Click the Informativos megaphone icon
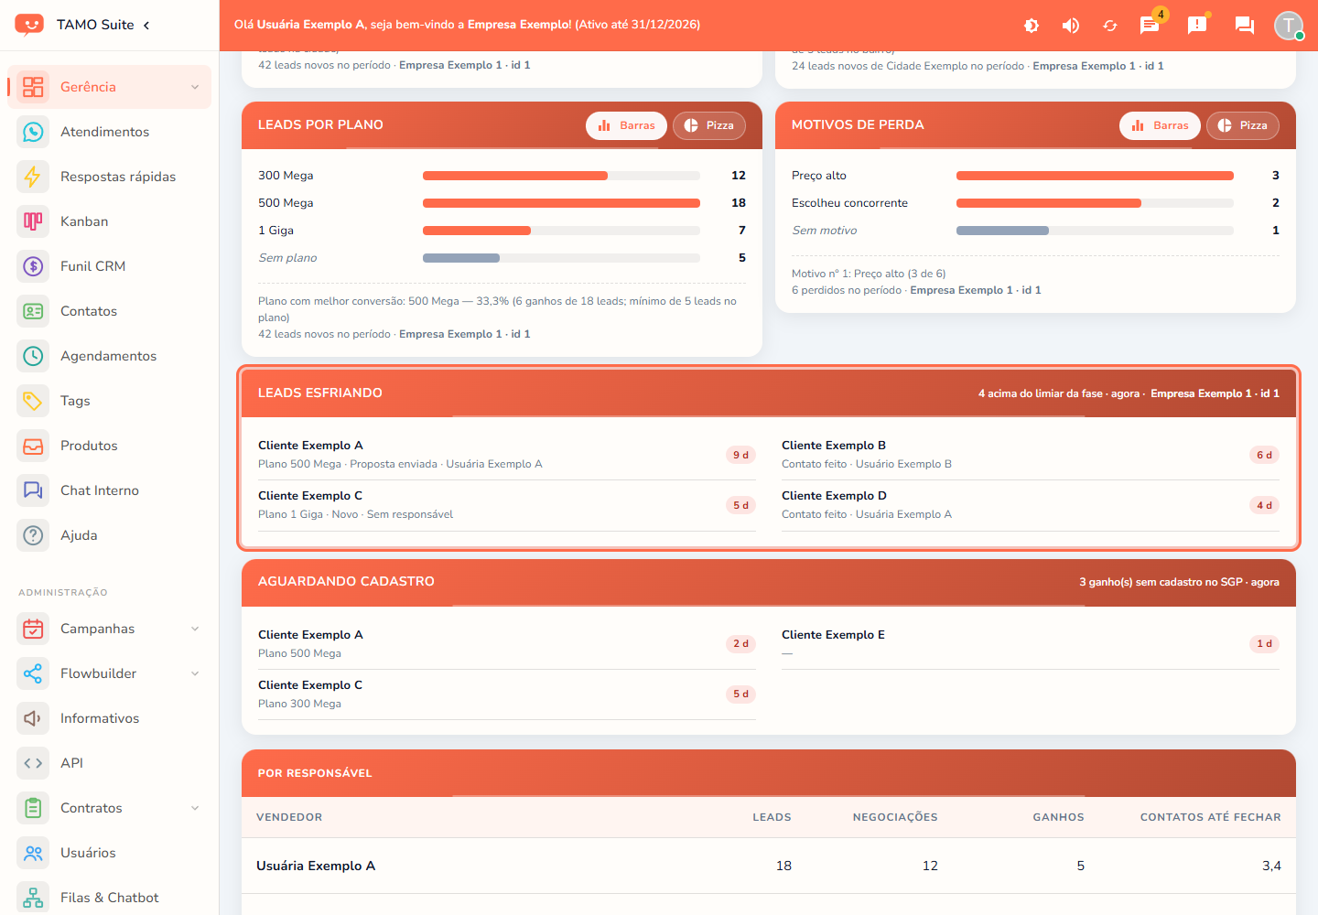The image size is (1318, 915). pyautogui.click(x=33, y=718)
